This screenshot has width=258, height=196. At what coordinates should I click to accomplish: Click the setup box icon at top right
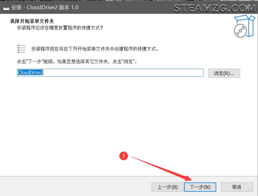click(x=245, y=22)
